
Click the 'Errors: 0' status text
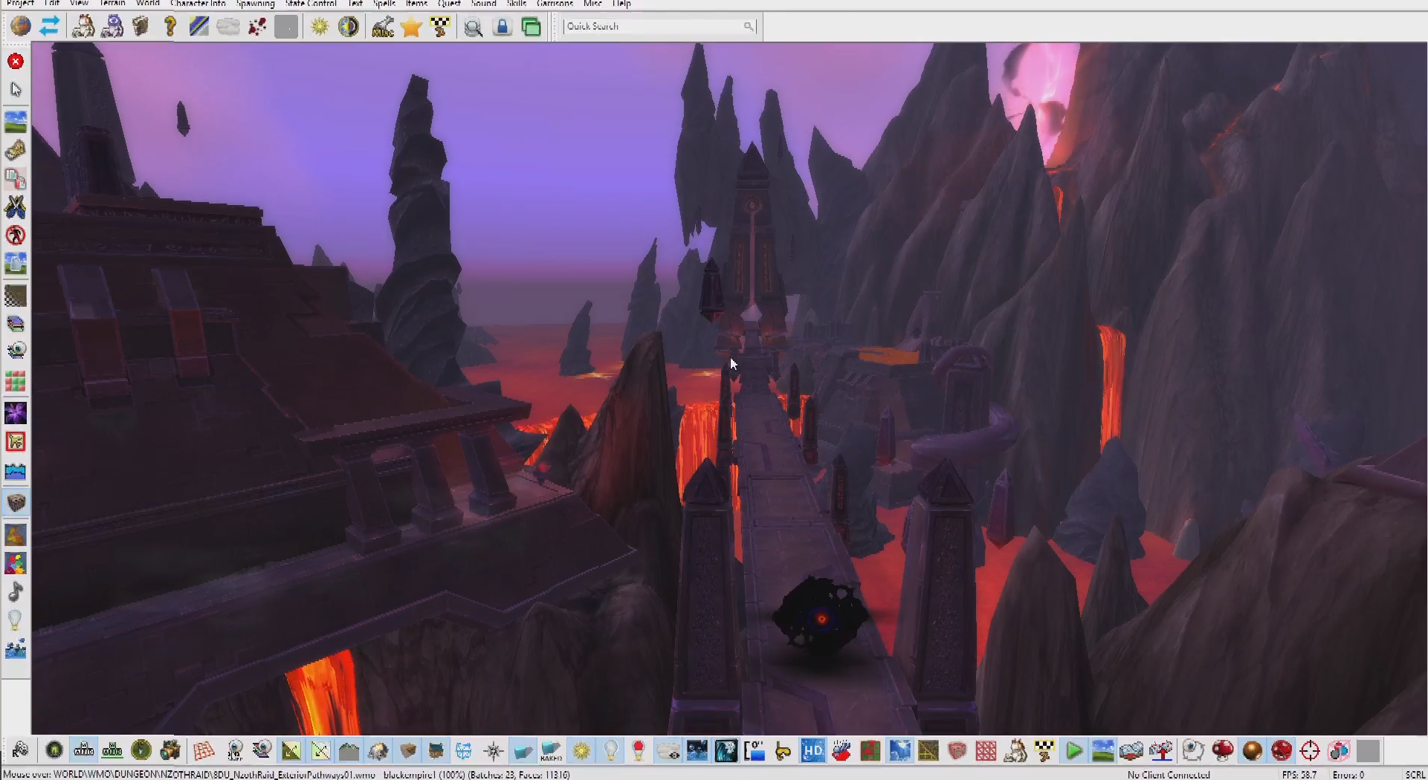1348,774
